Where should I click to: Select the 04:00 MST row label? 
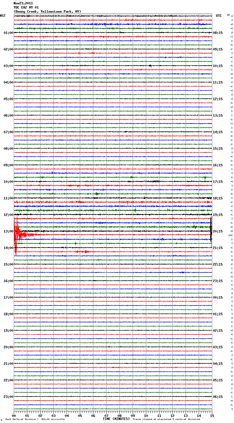tap(9, 82)
